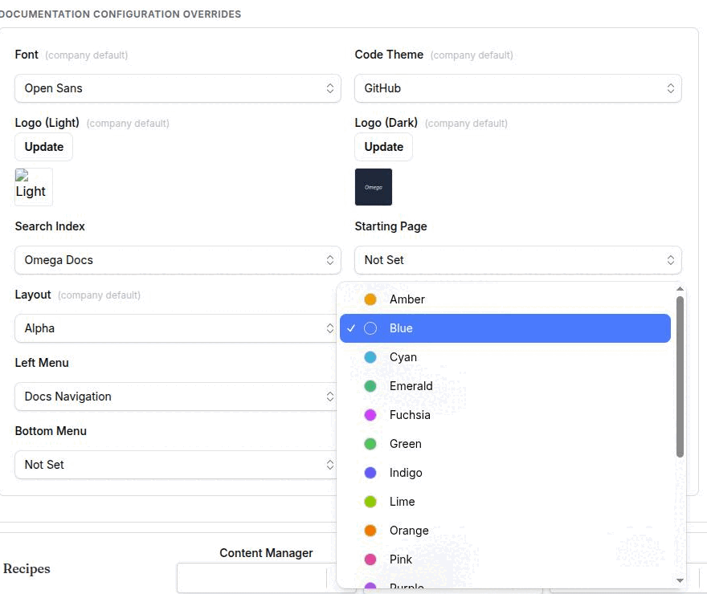Choose Orange from the color list
The image size is (707, 594).
coord(505,531)
